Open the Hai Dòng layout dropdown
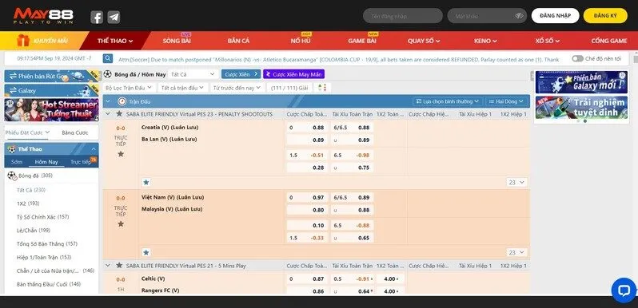Viewport: 638px width, 308px height. (507, 101)
